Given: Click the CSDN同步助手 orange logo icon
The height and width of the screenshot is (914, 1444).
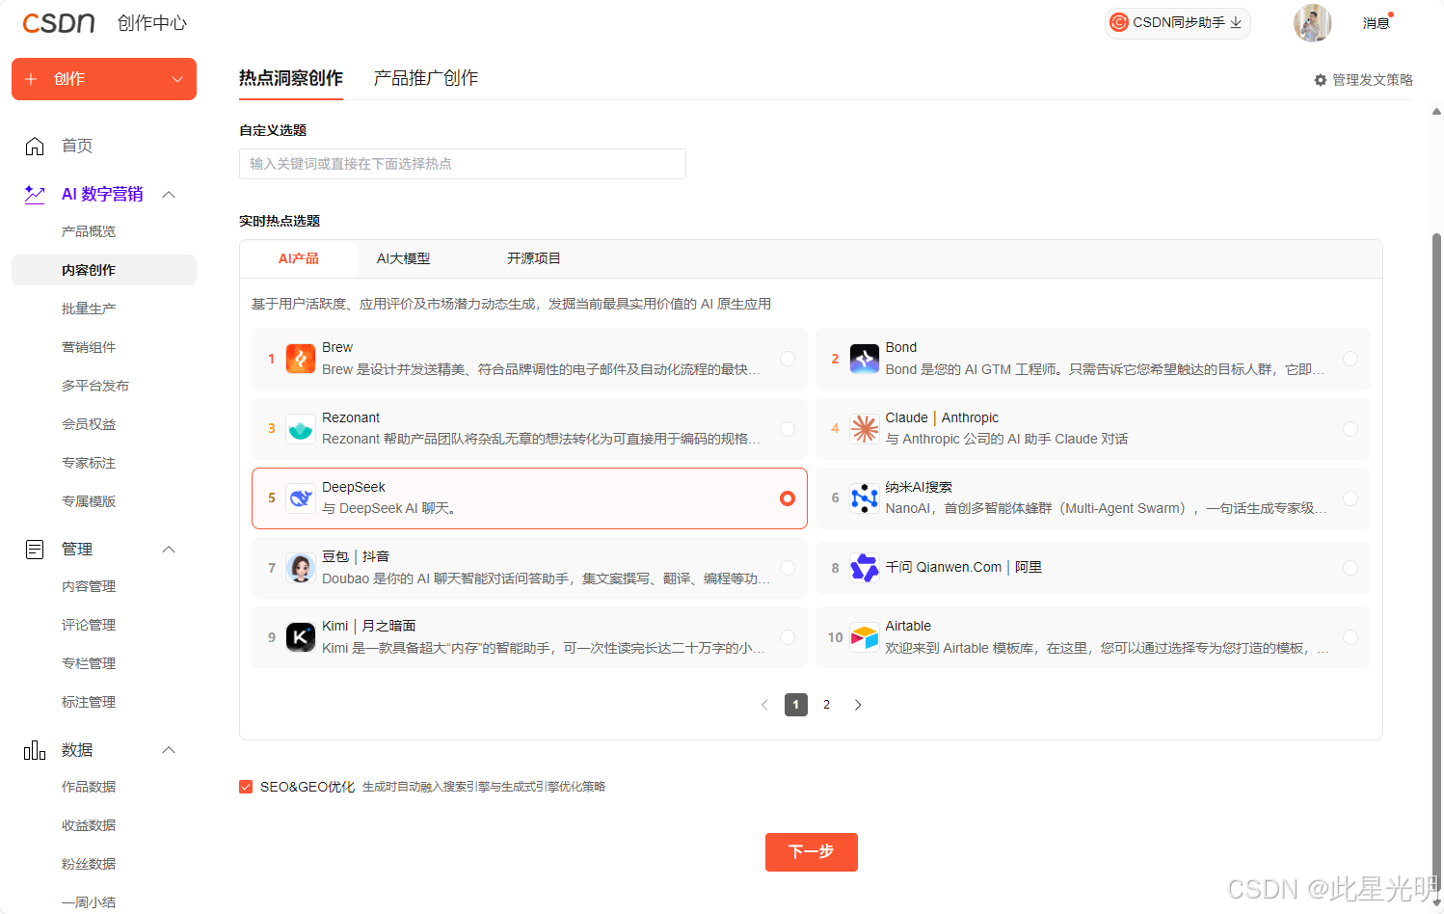Looking at the screenshot, I should click(x=1119, y=22).
